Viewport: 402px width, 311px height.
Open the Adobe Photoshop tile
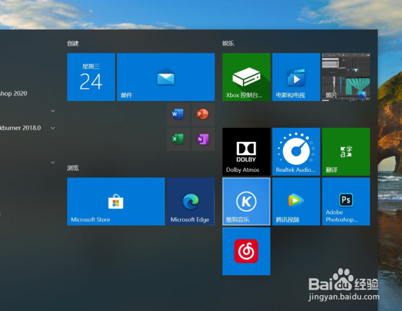tap(346, 201)
